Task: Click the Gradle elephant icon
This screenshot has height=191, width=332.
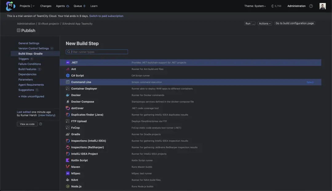Action: point(68,134)
